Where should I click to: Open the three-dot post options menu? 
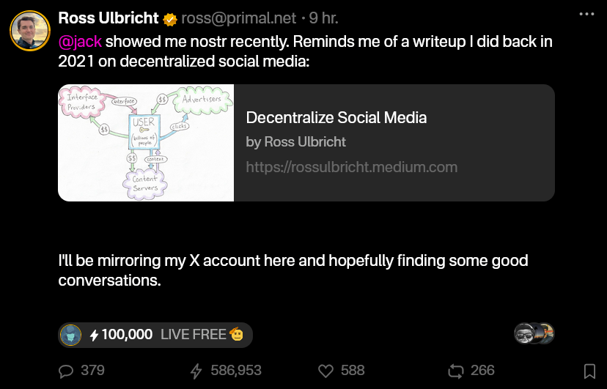pyautogui.click(x=586, y=14)
